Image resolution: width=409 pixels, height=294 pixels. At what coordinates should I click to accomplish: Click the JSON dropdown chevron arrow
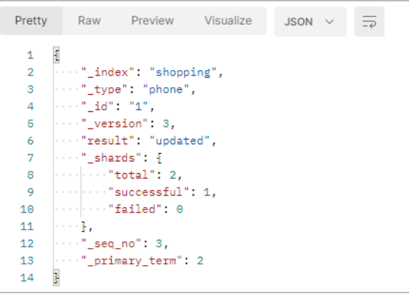point(329,21)
